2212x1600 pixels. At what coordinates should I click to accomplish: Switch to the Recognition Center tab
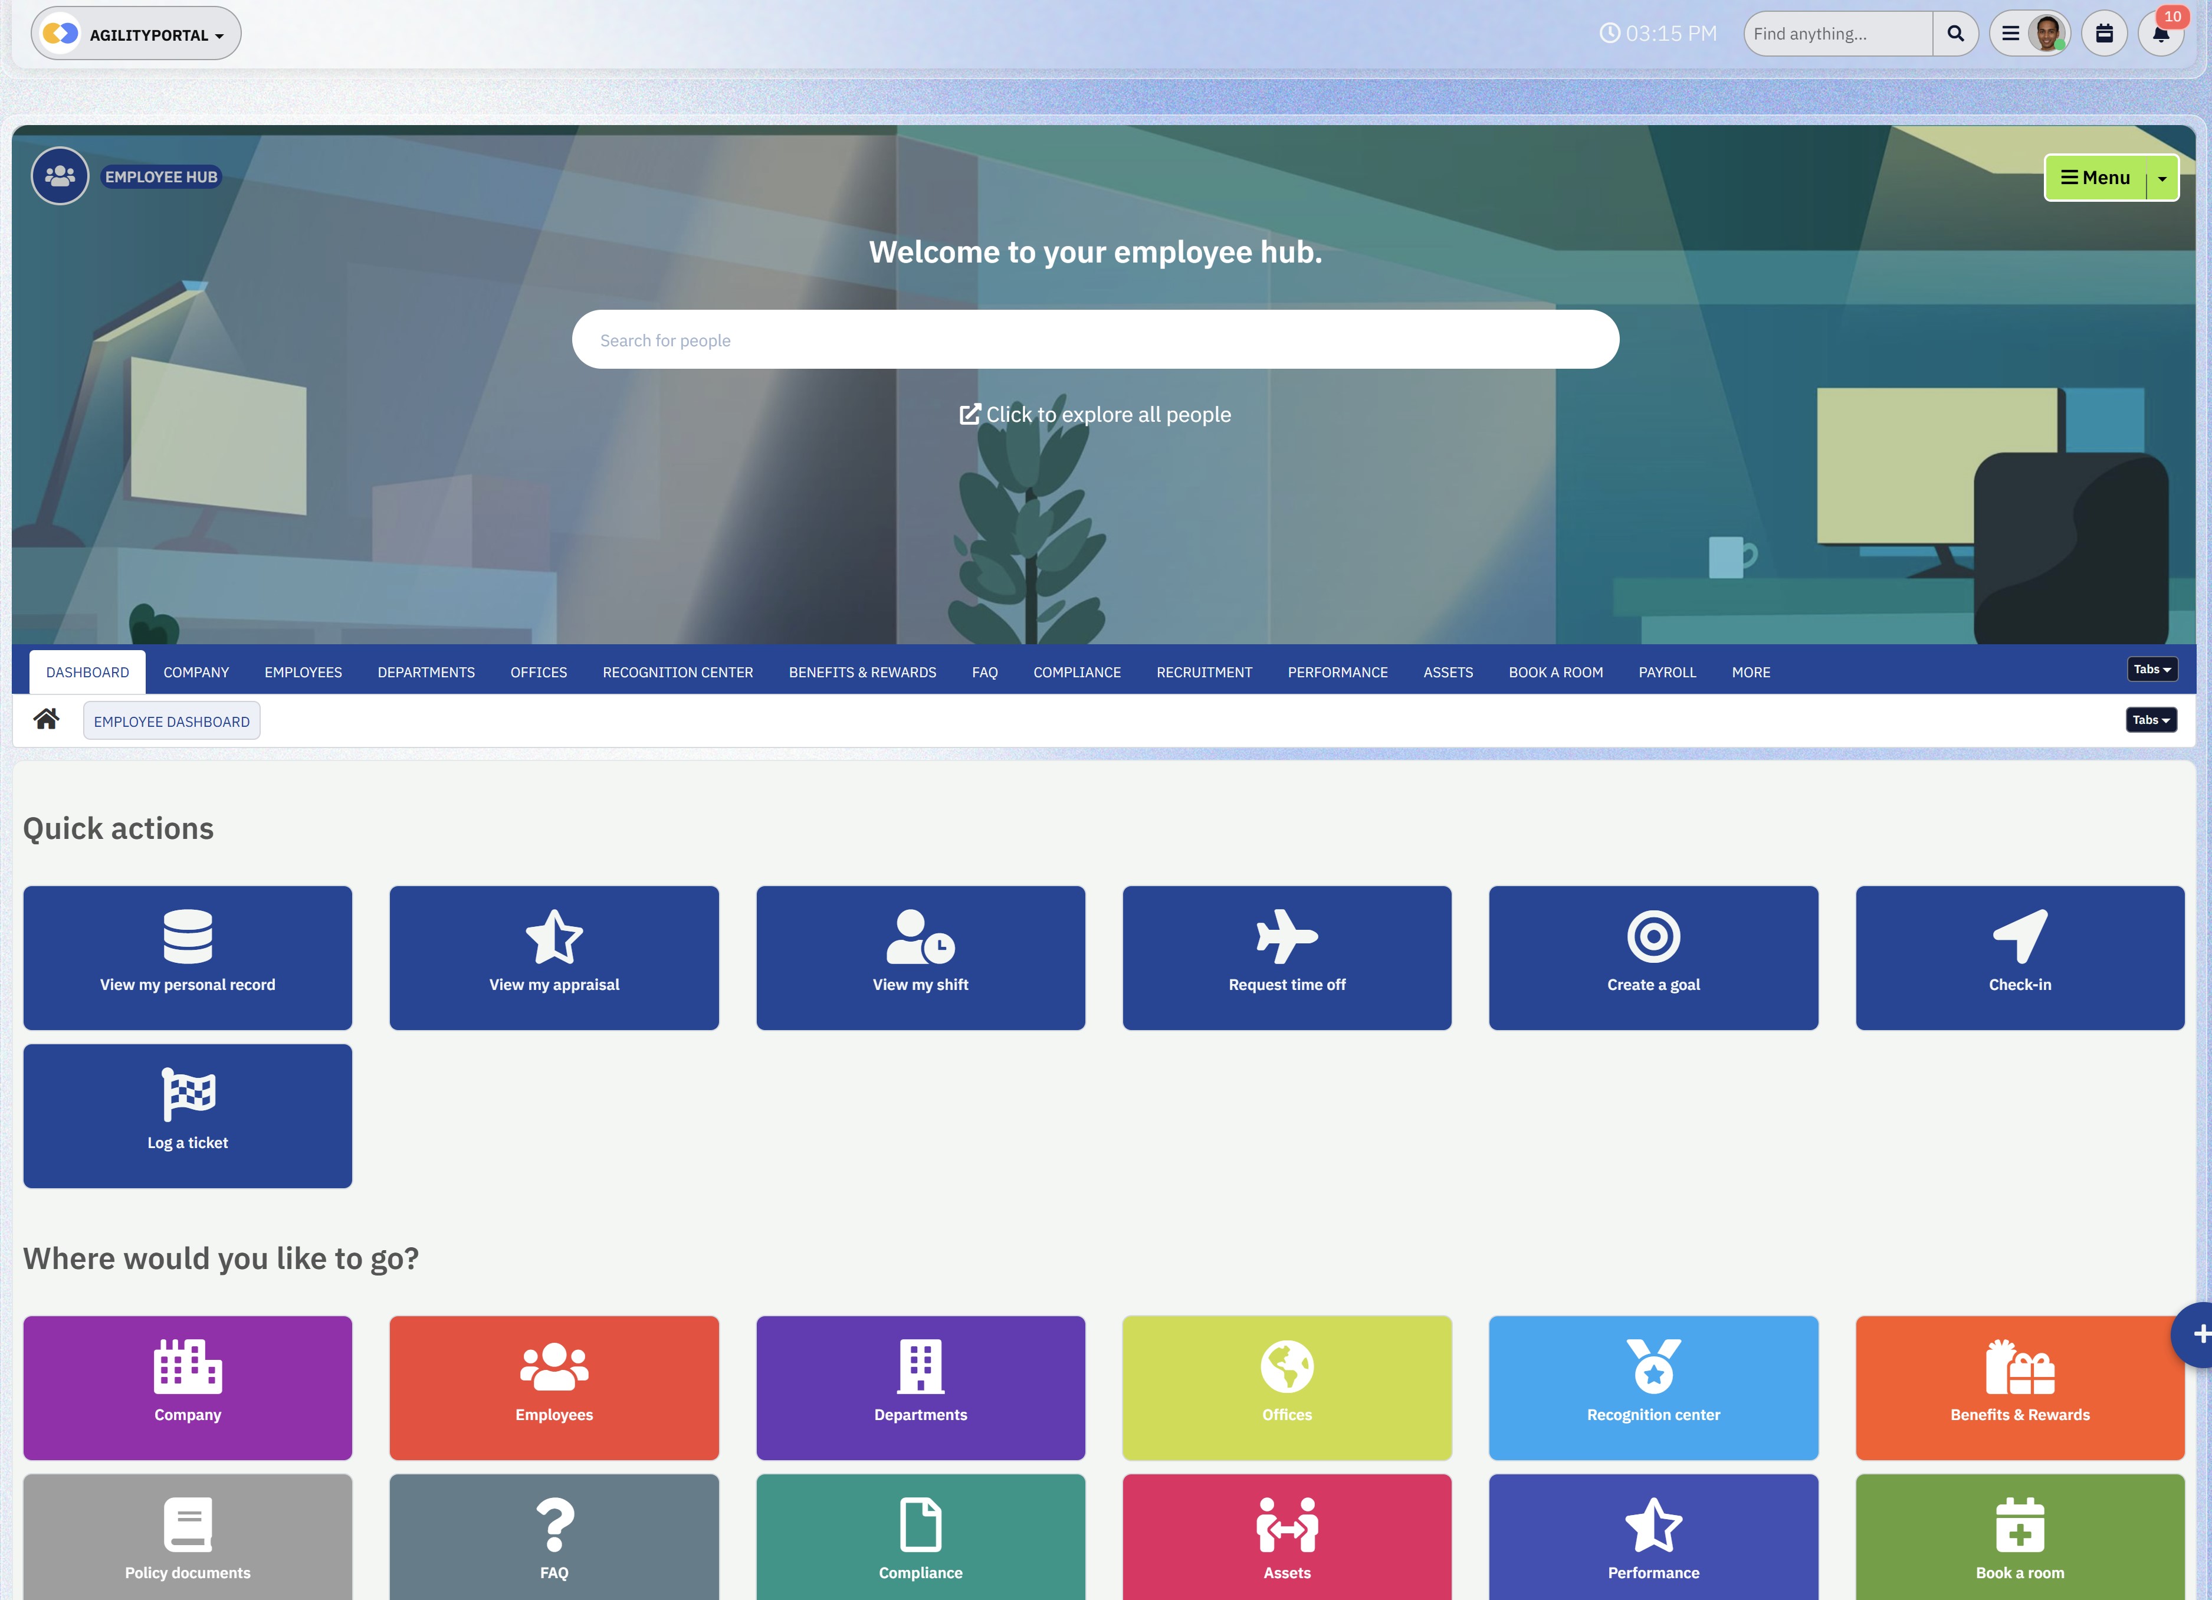coord(677,671)
